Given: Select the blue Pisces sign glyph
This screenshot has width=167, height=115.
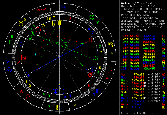Looking at the screenshot, I should 64,7.
